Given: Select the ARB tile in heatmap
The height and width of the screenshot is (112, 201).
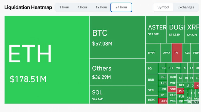Looking at the screenshot, I should (x=163, y=83).
